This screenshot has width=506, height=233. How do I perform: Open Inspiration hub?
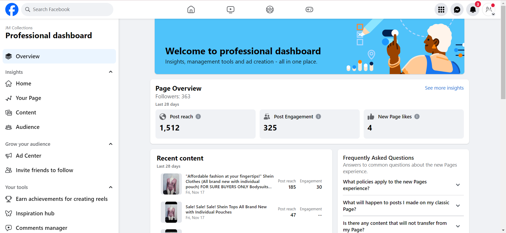click(x=59, y=213)
